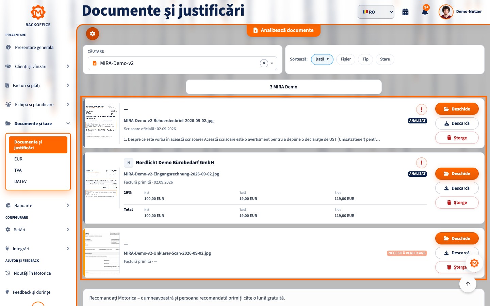This screenshot has height=306, width=490.
Task: Expand Clienți și vânzări submenu chevron
Action: 68,66
